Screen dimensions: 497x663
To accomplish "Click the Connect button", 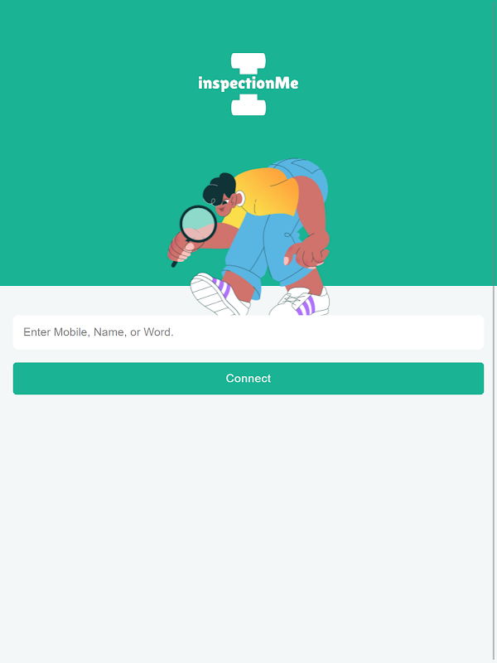I will tap(248, 379).
